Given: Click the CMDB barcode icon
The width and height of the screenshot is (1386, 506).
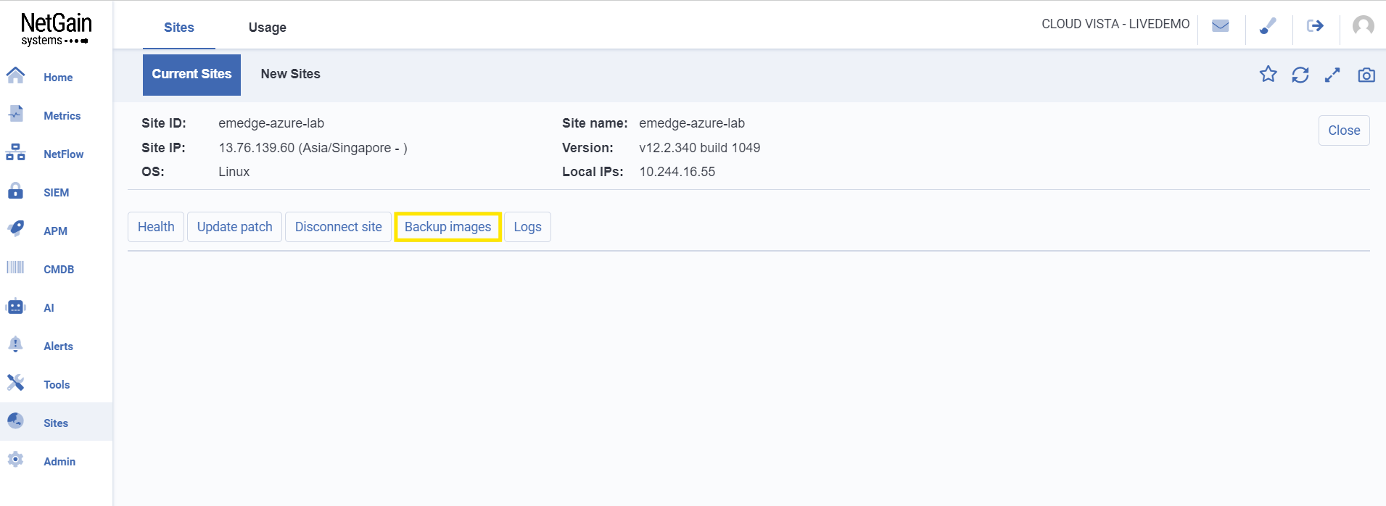Looking at the screenshot, I should pos(15,267).
